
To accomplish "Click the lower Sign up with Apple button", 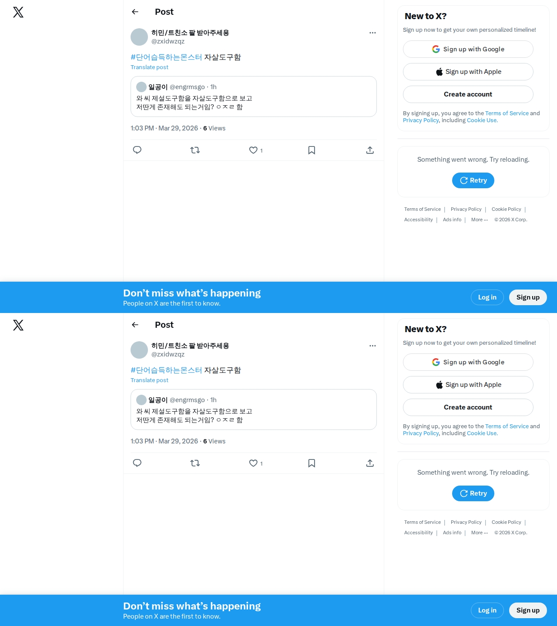I will click(468, 385).
